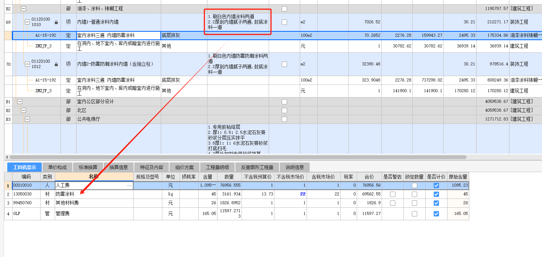Enable 是否暂估 for 其他材料费
Viewport: 542px width, 257px height.
point(392,203)
